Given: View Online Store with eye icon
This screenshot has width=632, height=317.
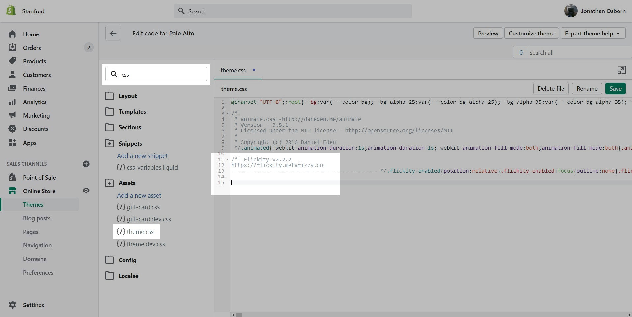Looking at the screenshot, I should (x=86, y=191).
